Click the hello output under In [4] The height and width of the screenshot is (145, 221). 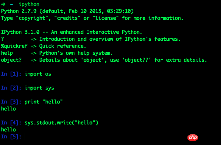click(x=8, y=130)
